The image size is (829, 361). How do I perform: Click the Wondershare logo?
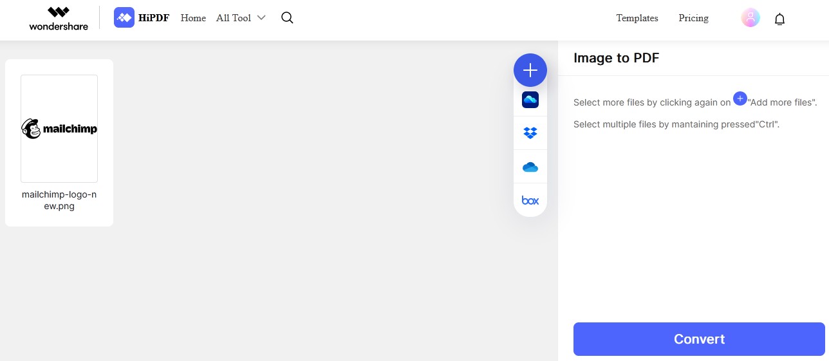pyautogui.click(x=59, y=18)
